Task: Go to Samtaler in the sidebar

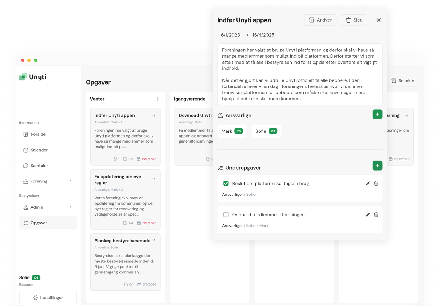Action: click(x=39, y=166)
